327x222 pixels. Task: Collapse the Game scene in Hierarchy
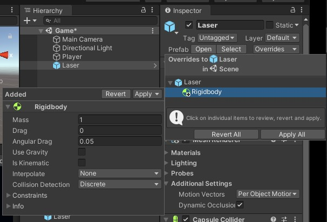pos(41,31)
